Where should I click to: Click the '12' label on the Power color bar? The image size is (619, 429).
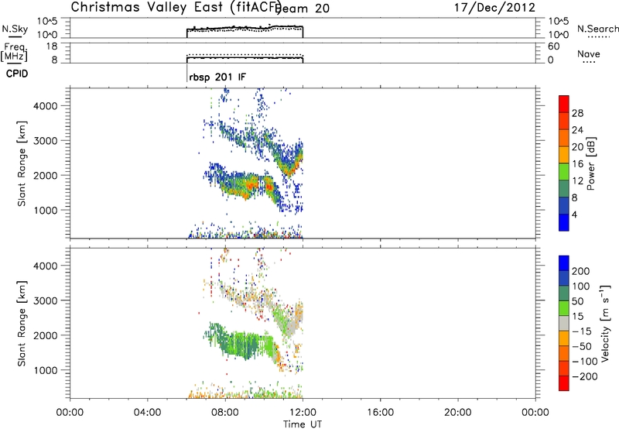577,181
